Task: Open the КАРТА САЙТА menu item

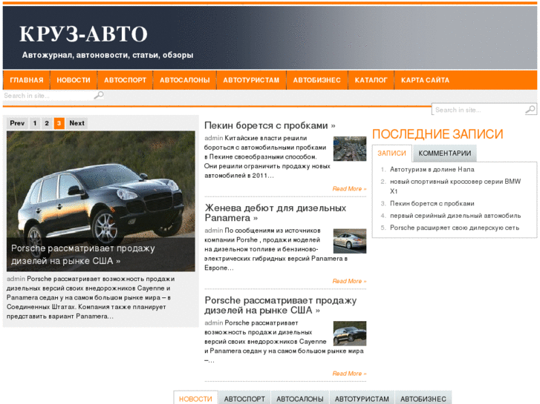Action: pyautogui.click(x=425, y=80)
